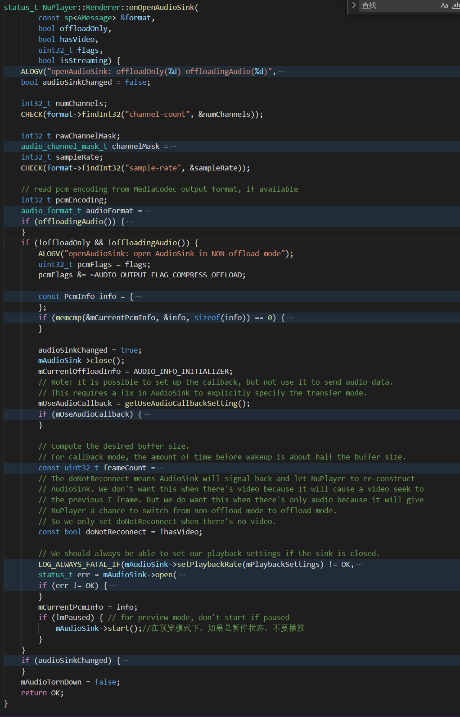This screenshot has height=717, width=460.
Task: Click the 'This requires a fix in AudioSink' comment
Action: click(203, 393)
